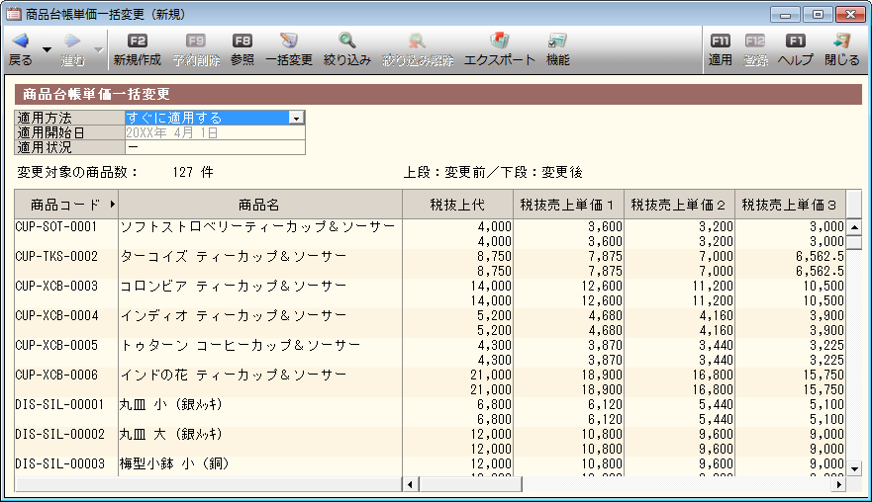Select product code CUP-XCB-0005
This screenshot has height=502, width=872.
click(x=56, y=345)
